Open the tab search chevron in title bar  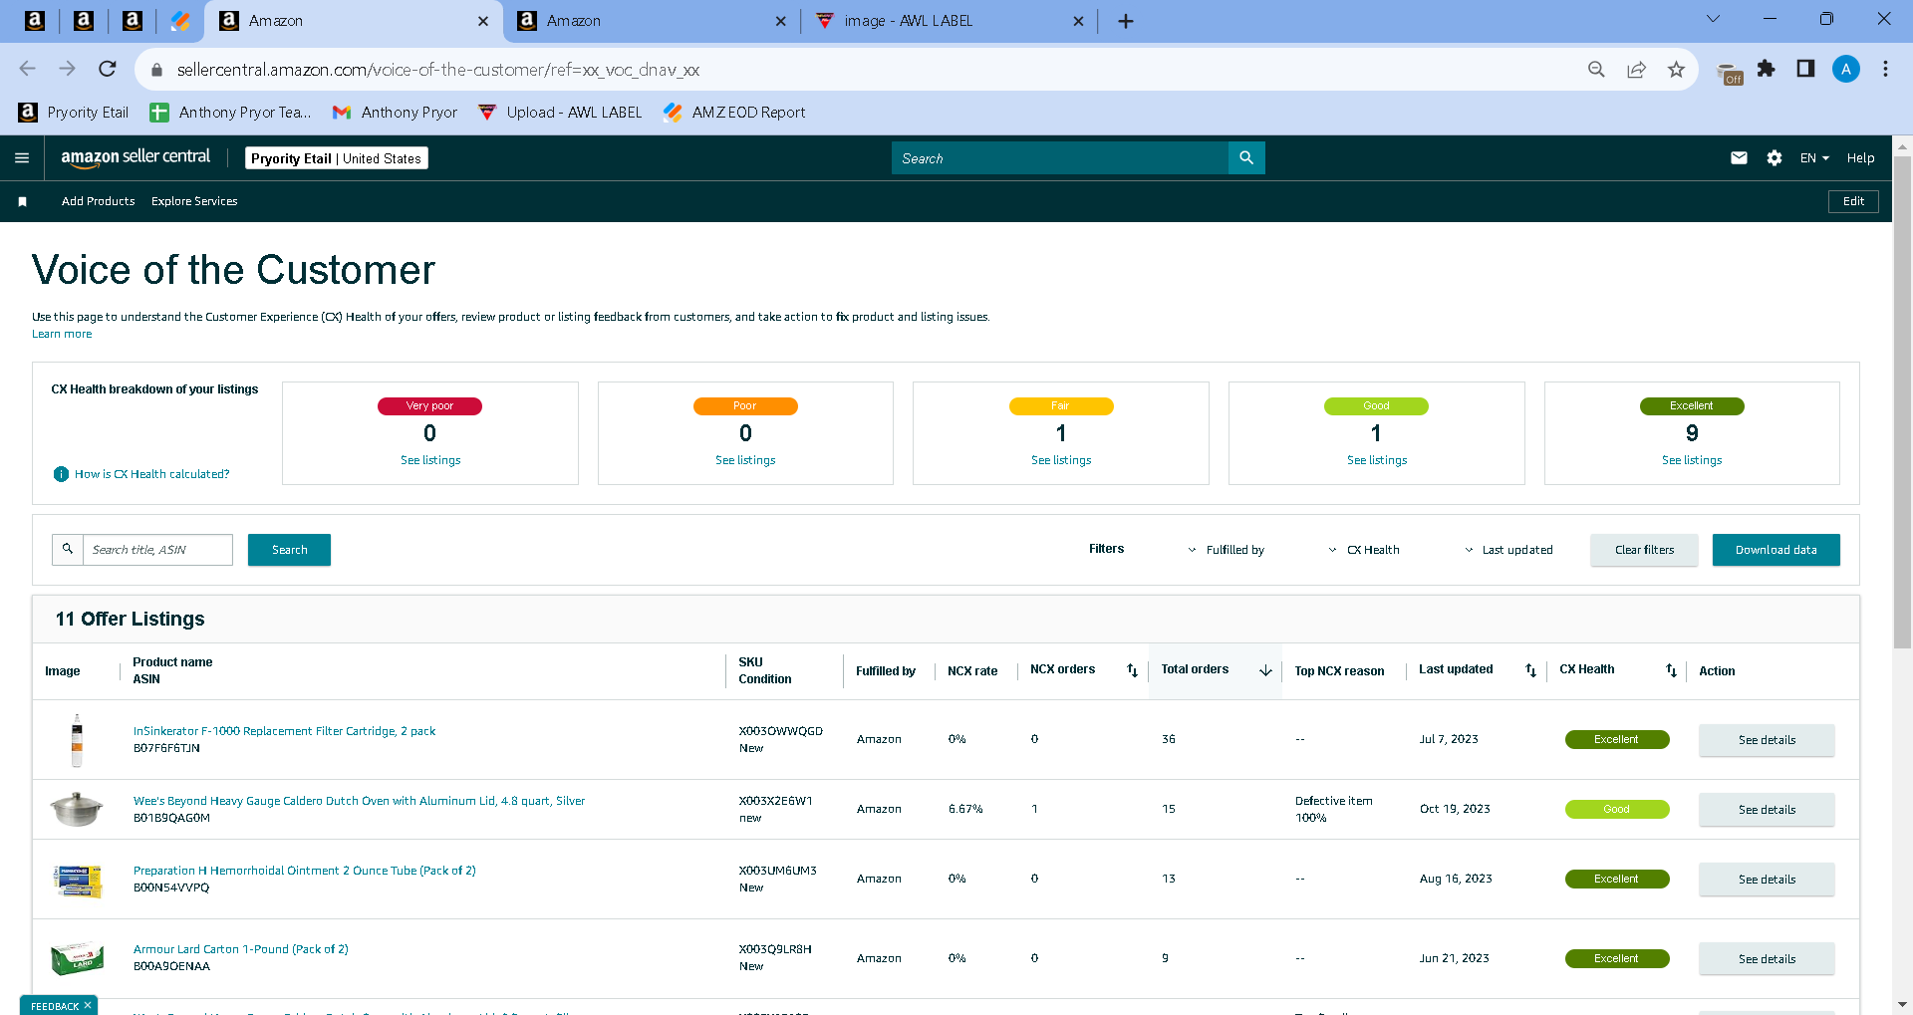coord(1713,19)
